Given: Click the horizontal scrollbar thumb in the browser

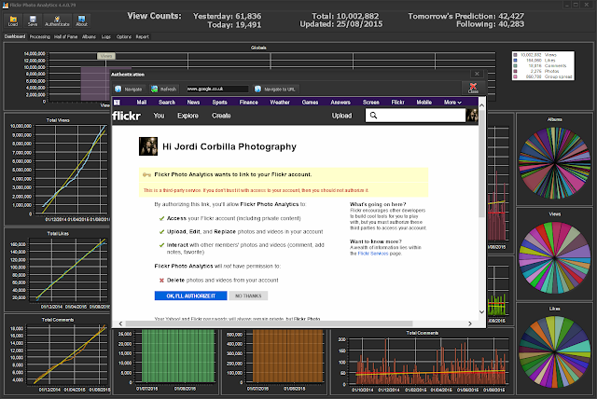Looking at the screenshot, I should coord(269,323).
